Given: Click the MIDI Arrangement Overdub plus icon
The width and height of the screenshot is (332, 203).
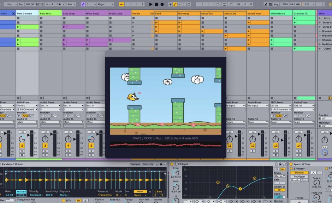Looking at the screenshot, I should 170,4.
